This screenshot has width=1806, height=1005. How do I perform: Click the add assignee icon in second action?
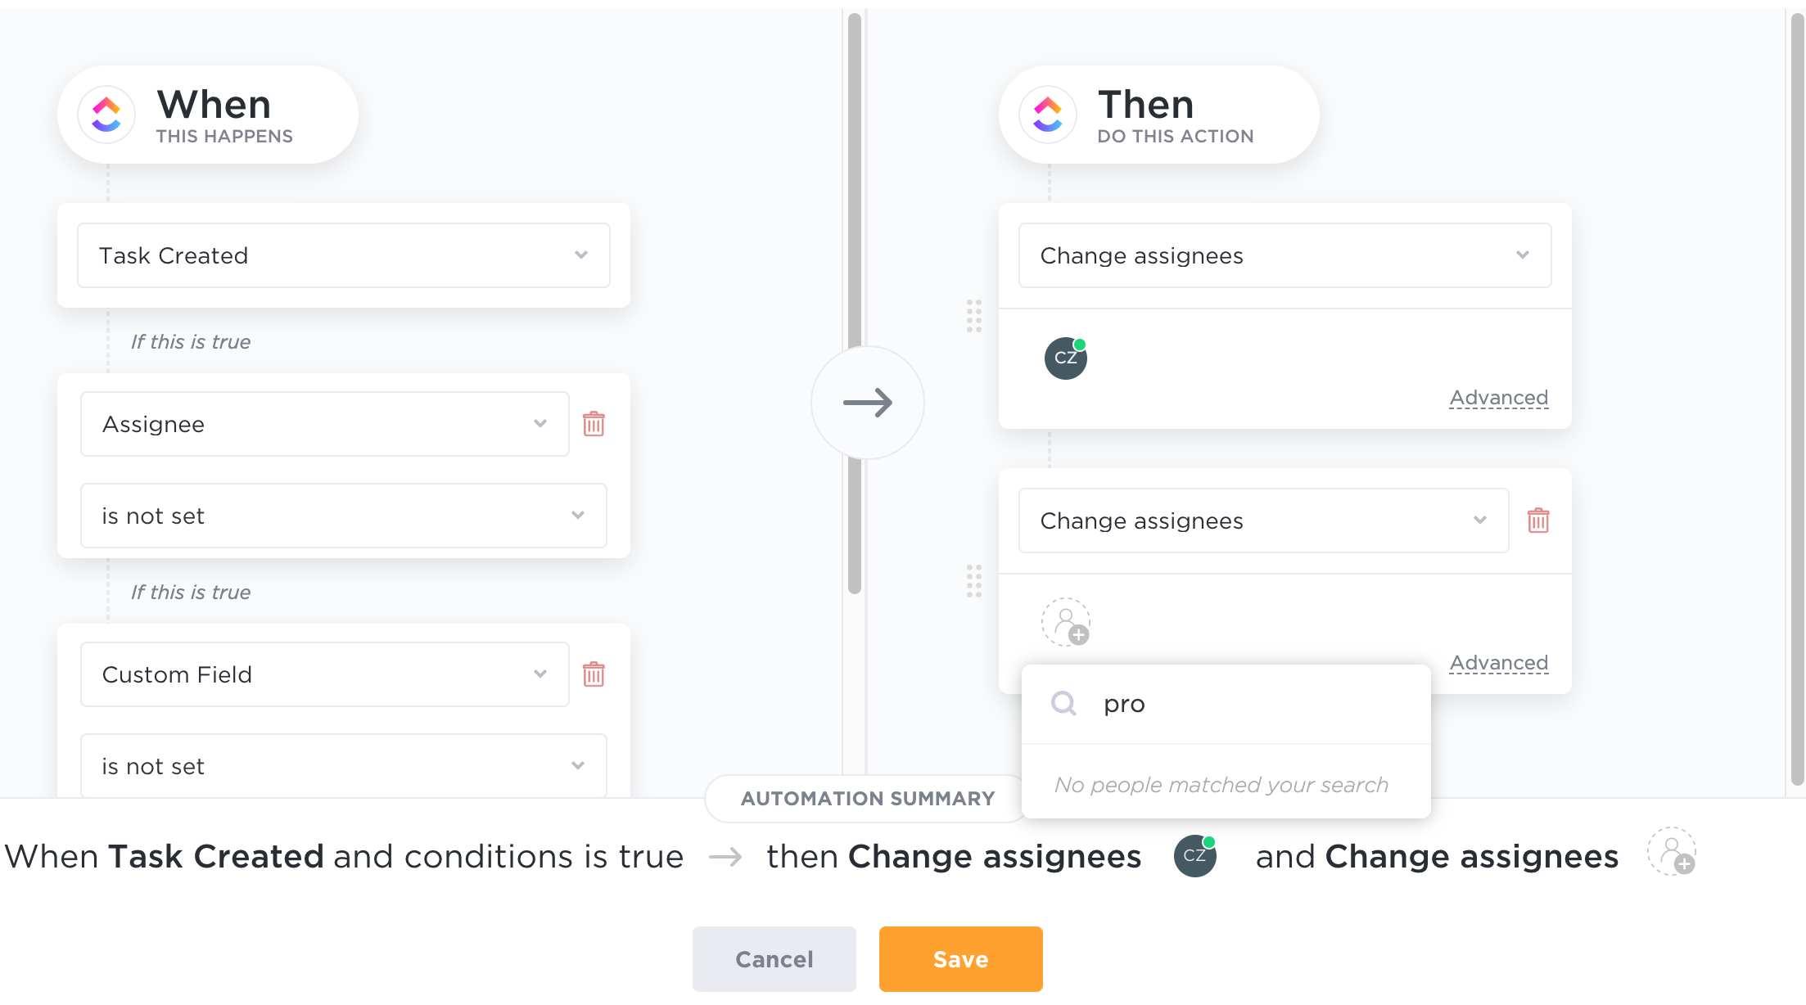1065,623
